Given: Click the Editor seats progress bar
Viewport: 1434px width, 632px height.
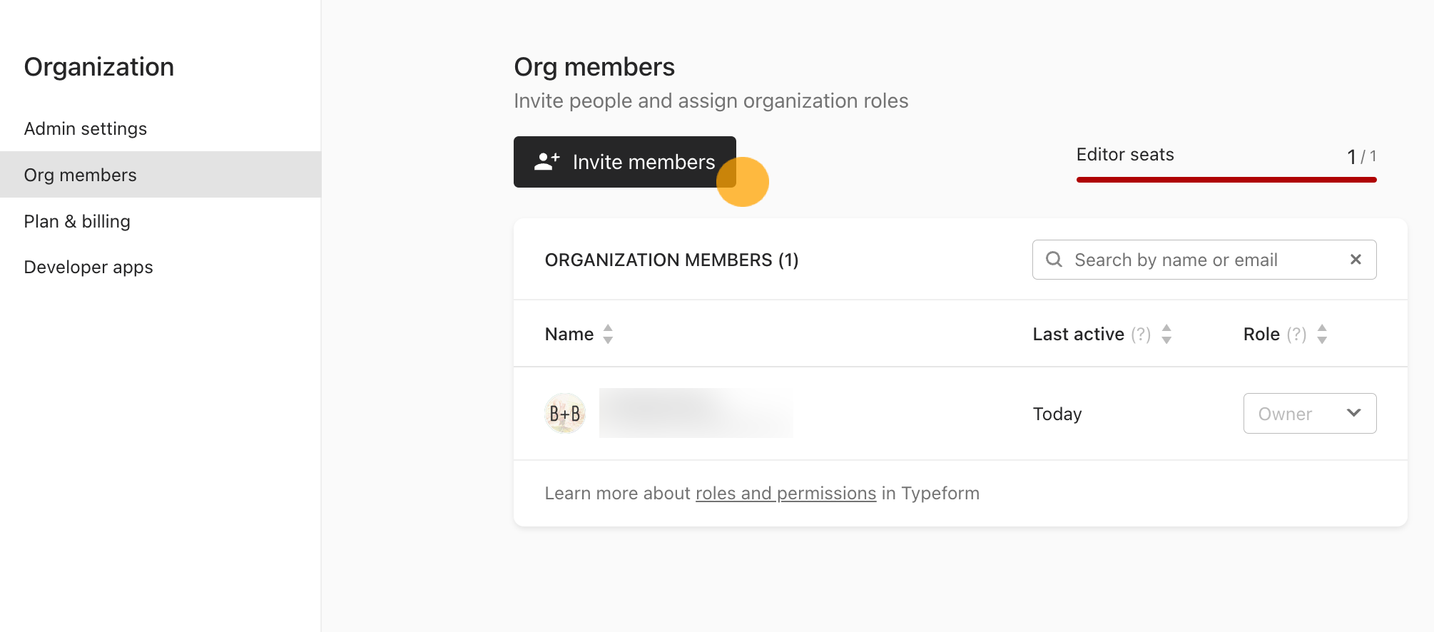Looking at the screenshot, I should point(1226,180).
